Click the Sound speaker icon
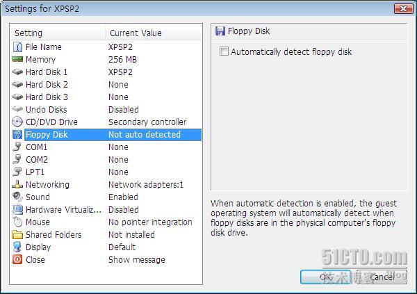417x294 pixels. (x=17, y=197)
